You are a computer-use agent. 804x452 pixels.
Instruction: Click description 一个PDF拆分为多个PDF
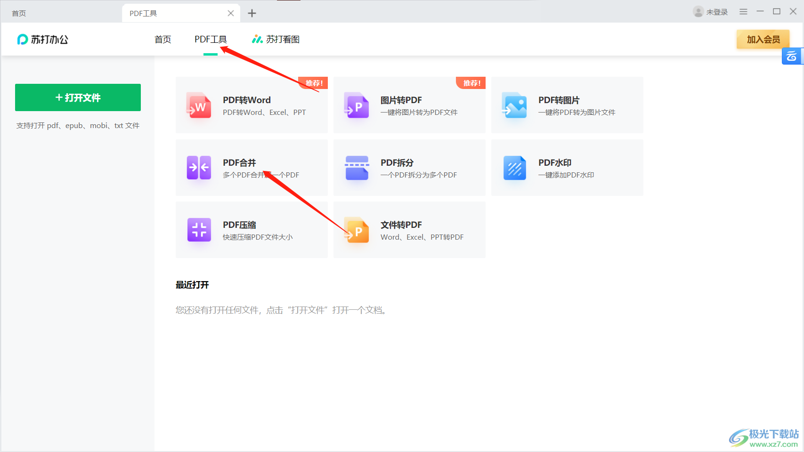coord(419,175)
